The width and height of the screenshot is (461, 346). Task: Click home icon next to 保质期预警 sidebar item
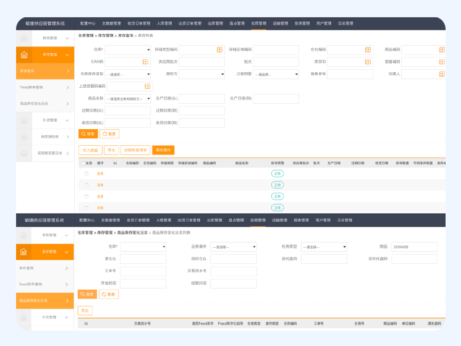click(23, 136)
